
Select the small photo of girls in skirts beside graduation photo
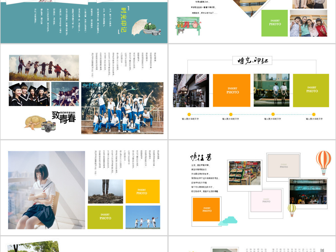tap(65, 94)
